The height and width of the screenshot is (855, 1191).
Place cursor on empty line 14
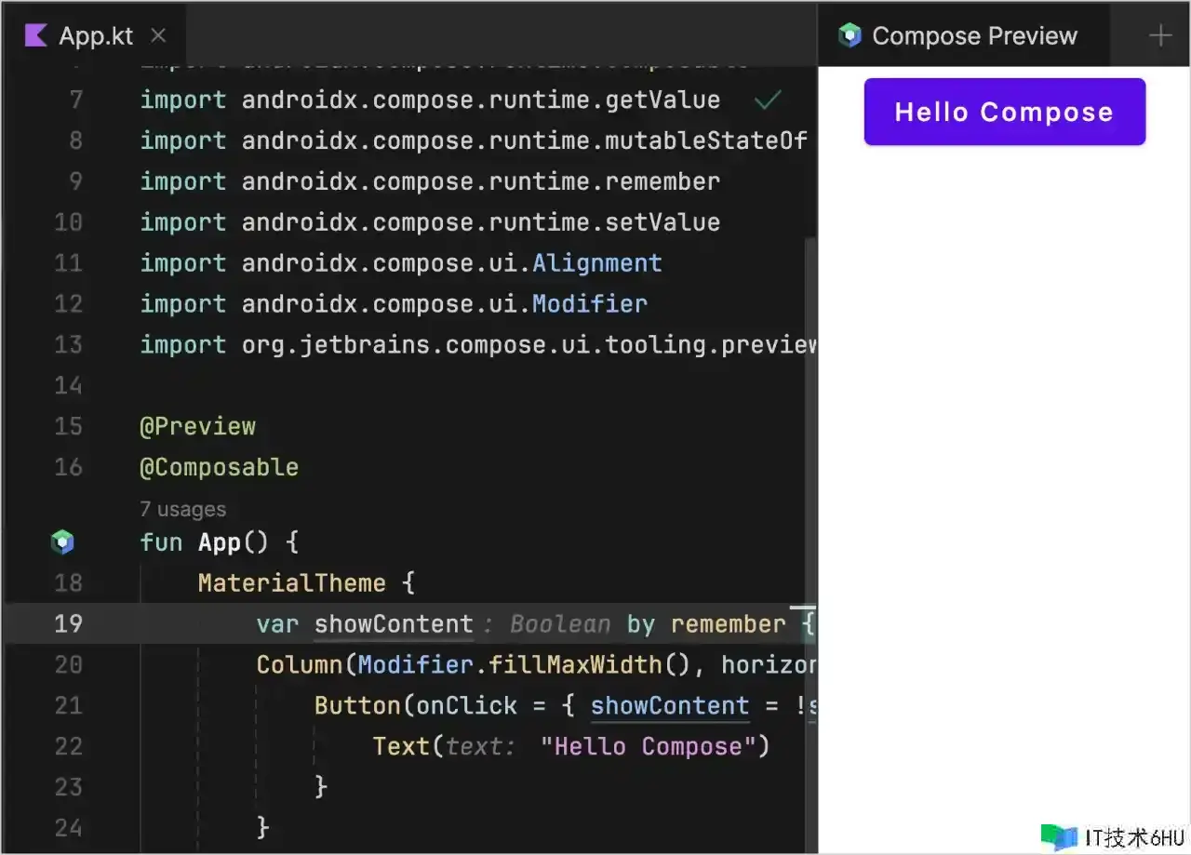pos(372,385)
